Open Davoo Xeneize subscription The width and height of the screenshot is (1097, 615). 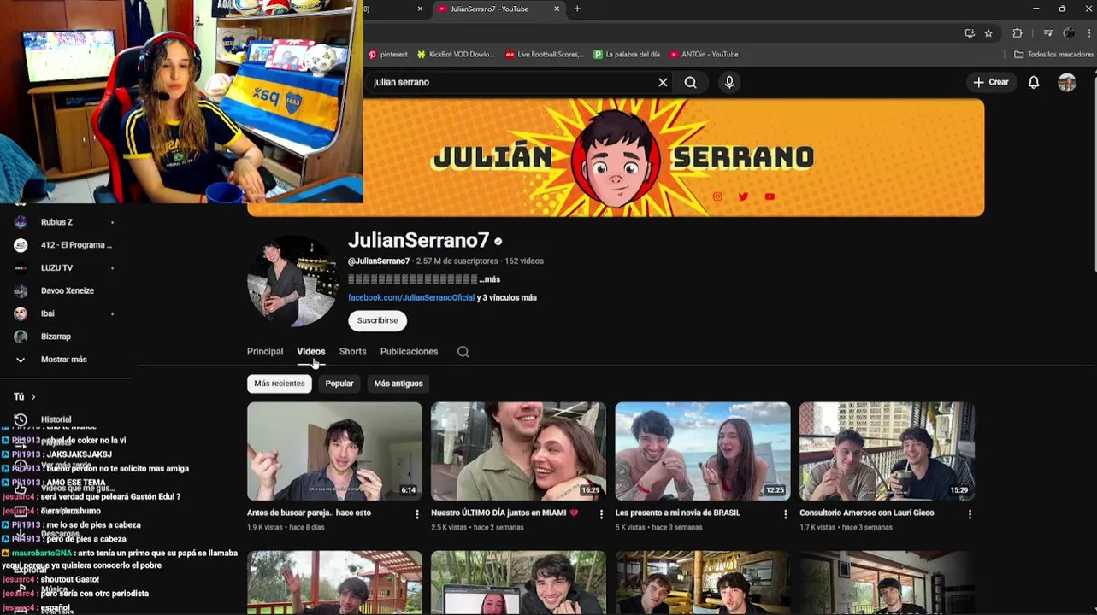66,290
